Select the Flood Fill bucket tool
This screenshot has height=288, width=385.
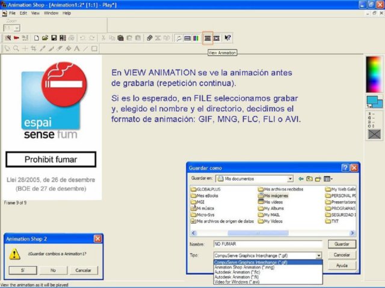click(x=68, y=49)
